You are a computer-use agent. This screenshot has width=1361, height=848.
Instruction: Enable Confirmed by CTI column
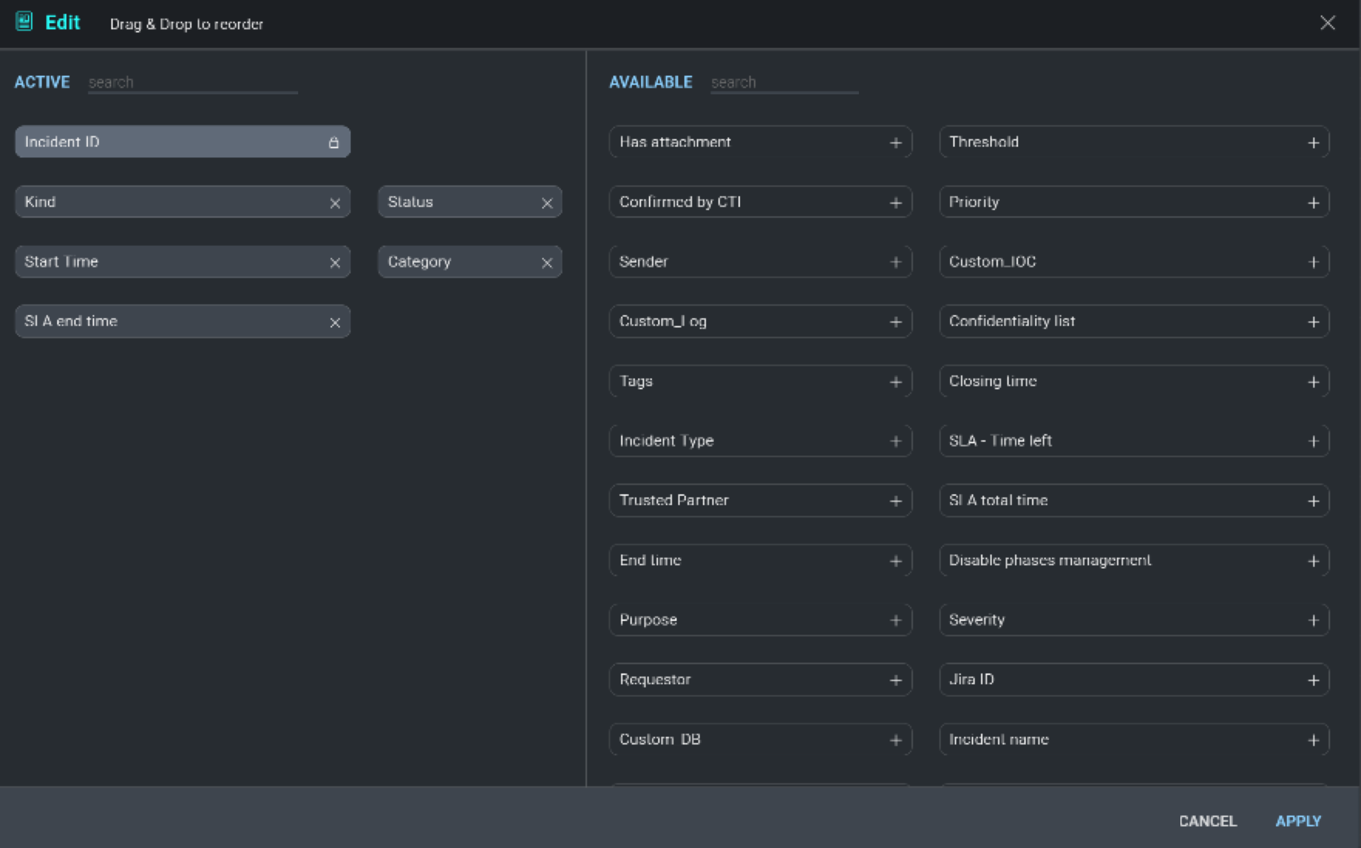tap(894, 202)
